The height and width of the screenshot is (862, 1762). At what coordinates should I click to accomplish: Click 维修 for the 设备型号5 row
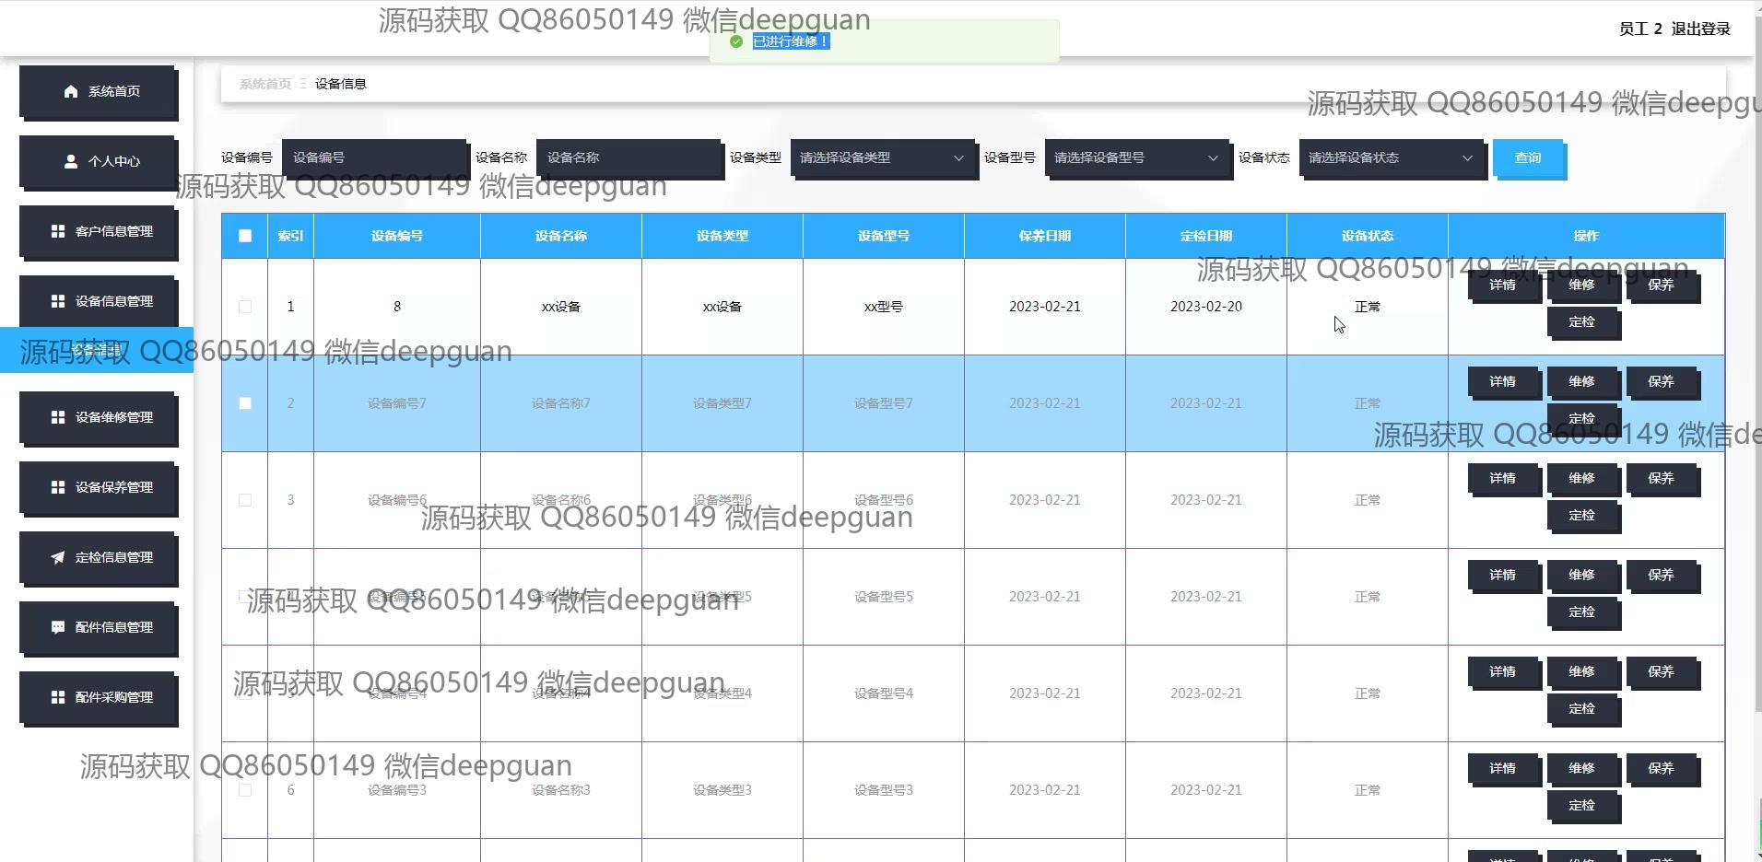(x=1582, y=576)
